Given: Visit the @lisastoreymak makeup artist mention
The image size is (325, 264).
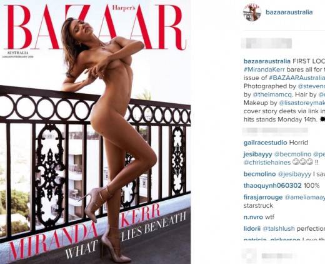Looking at the screenshot, I should pyautogui.click(x=302, y=103).
